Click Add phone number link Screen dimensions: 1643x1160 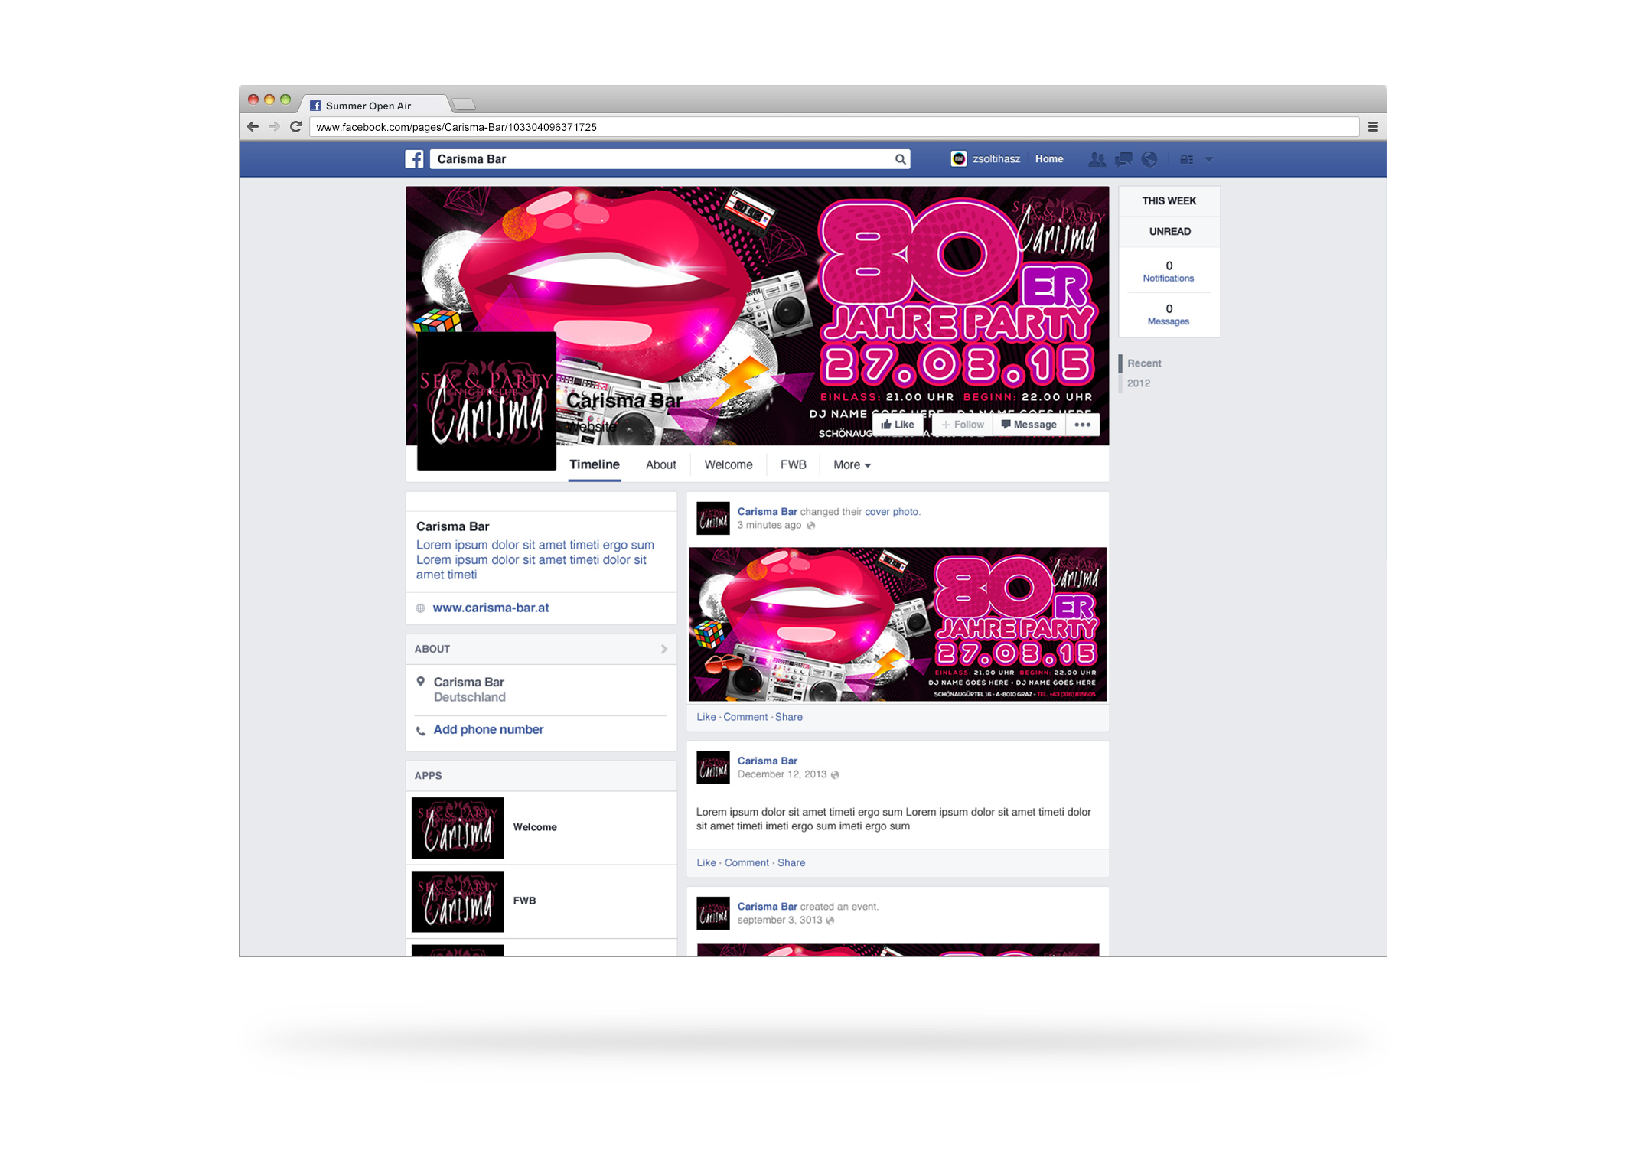pos(488,729)
